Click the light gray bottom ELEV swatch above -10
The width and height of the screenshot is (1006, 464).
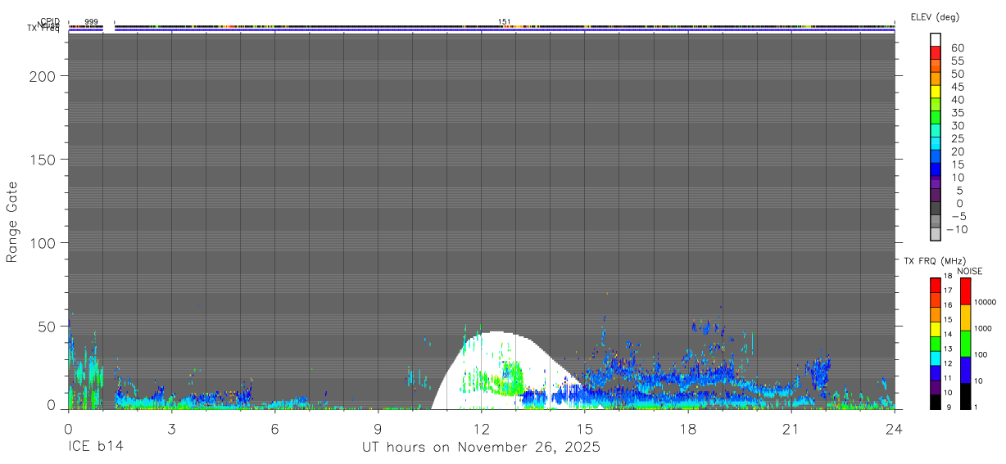(936, 235)
